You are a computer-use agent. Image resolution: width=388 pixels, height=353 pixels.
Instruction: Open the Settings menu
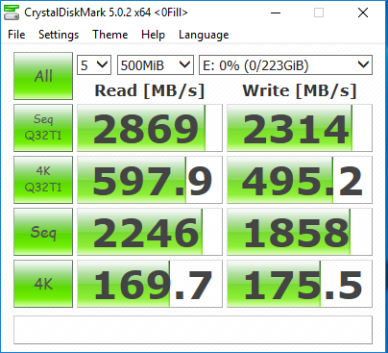pyautogui.click(x=59, y=35)
